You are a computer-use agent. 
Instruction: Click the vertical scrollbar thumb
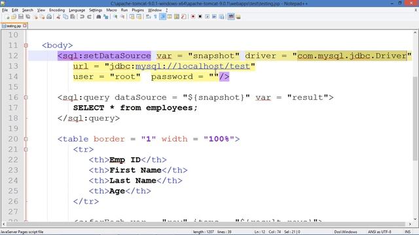tap(415, 119)
